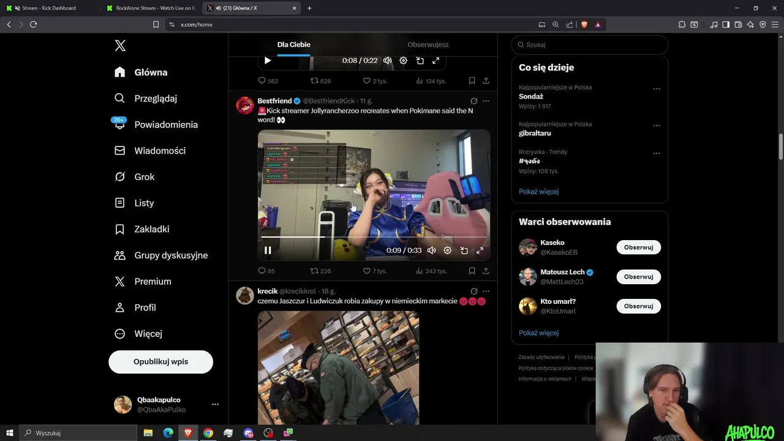
Task: Follow Kaseko with the Obserwuj button
Action: coord(638,247)
